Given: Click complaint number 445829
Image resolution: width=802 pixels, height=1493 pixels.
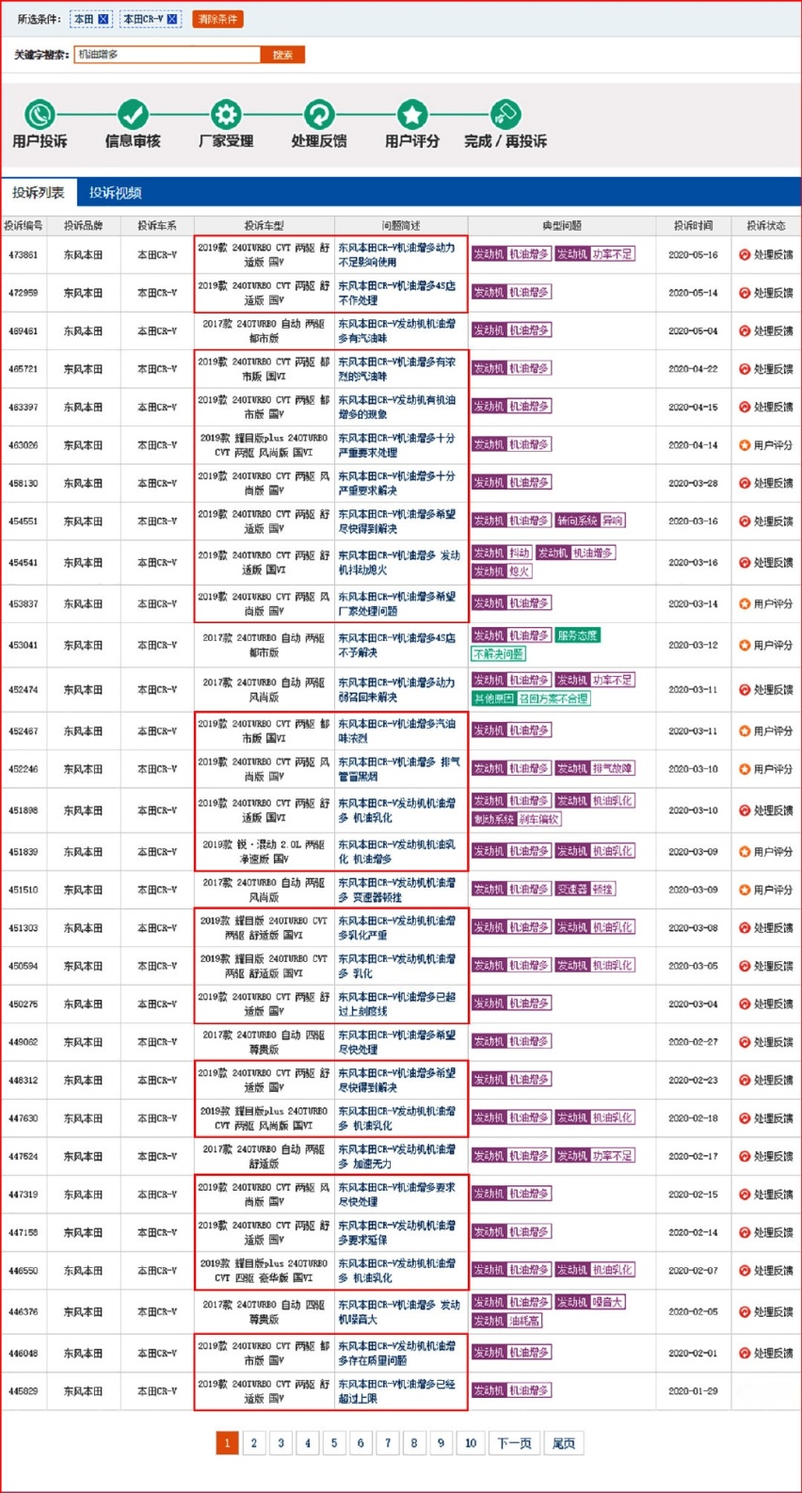Looking at the screenshot, I should (23, 1391).
